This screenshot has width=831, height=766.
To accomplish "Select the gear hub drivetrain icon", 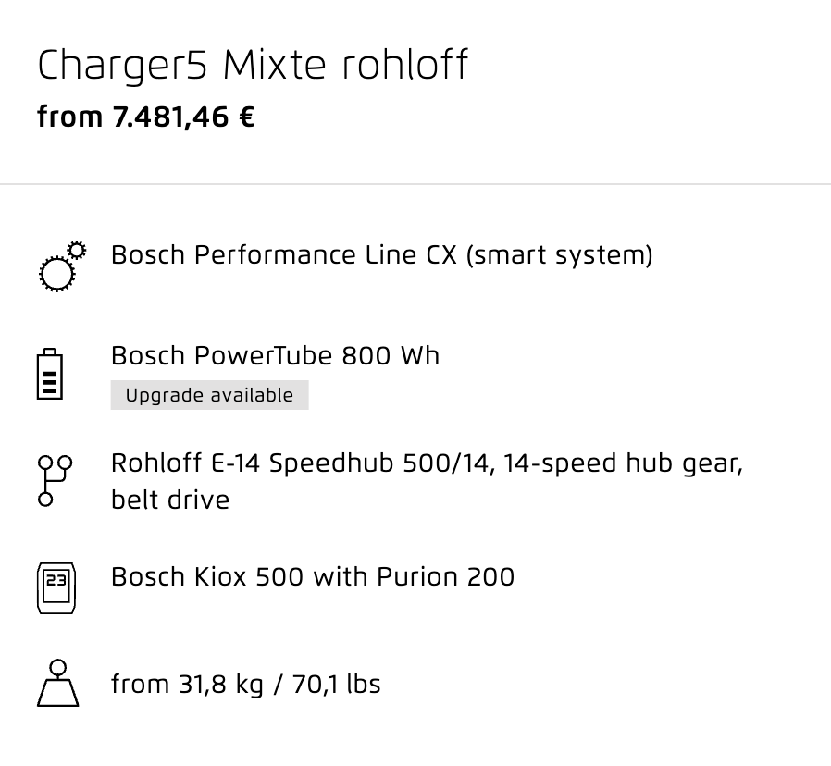I will (x=55, y=481).
